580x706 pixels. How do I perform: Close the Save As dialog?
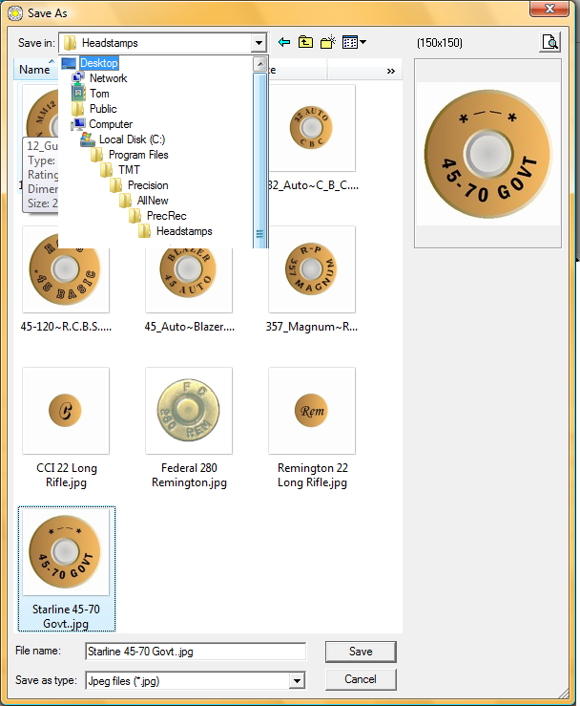click(549, 9)
